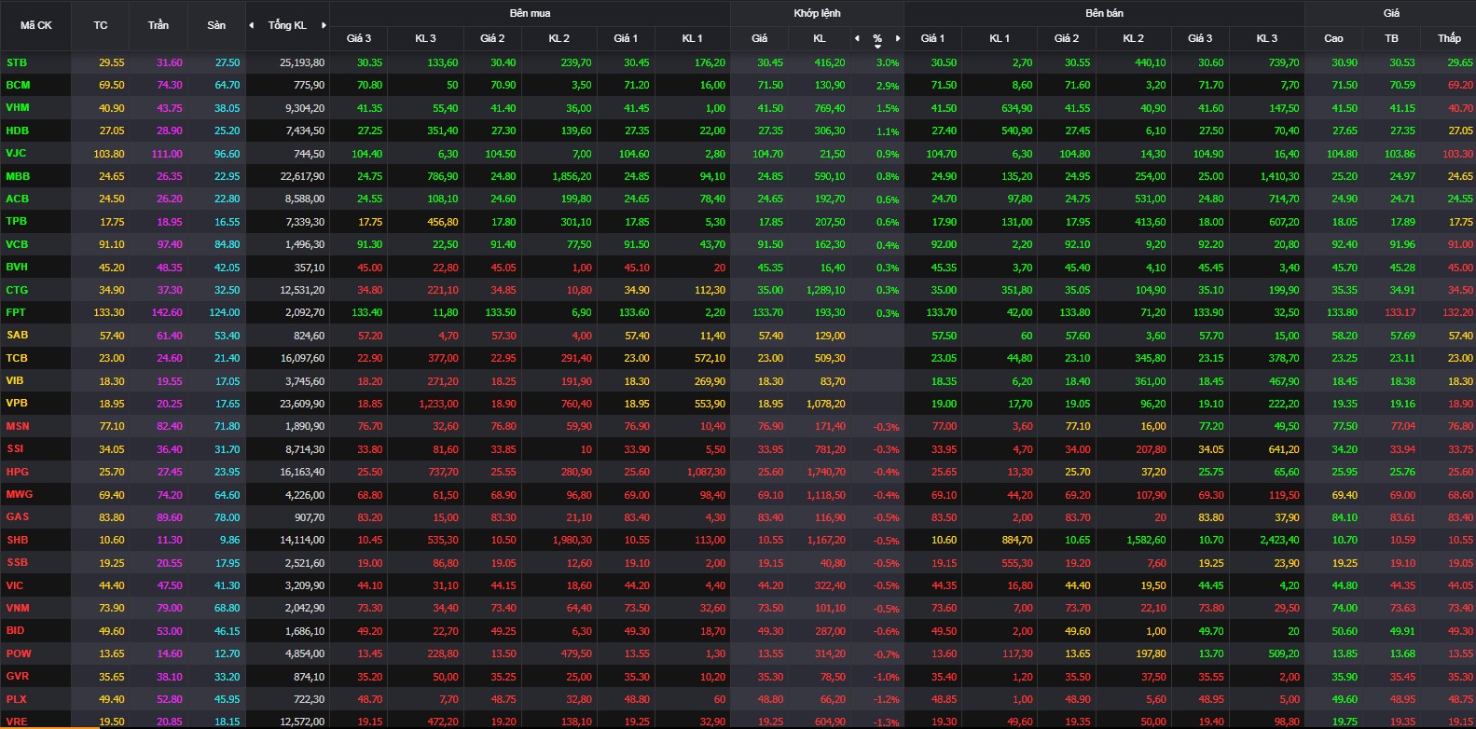This screenshot has width=1476, height=729.
Task: Click the Giá 1 header under Bên bán
Action: point(932,38)
